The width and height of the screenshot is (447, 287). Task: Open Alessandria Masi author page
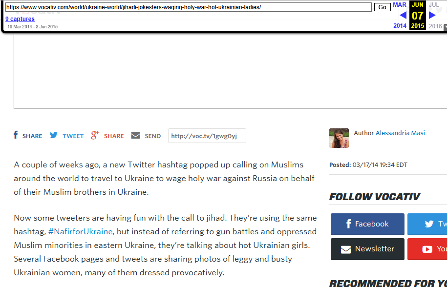(400, 133)
